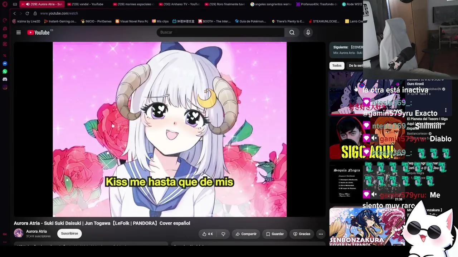Switch to the Arkhano TV tab

179,4
